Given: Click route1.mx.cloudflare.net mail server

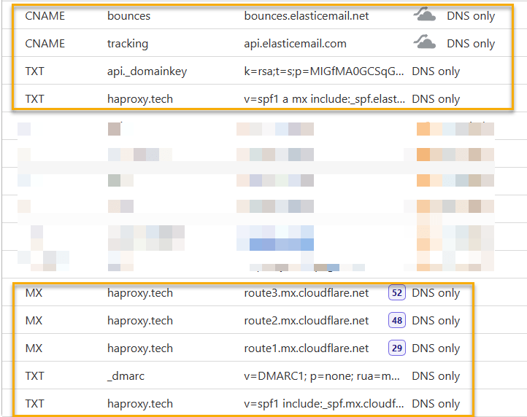Looking at the screenshot, I should (306, 348).
